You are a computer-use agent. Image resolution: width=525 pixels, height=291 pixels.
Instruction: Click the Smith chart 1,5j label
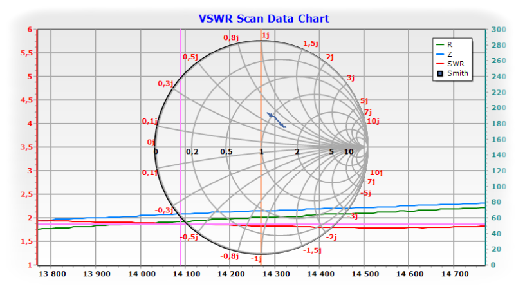[311, 44]
